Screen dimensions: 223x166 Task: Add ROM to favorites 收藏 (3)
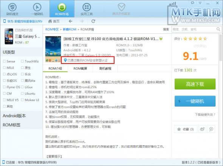click(186, 129)
